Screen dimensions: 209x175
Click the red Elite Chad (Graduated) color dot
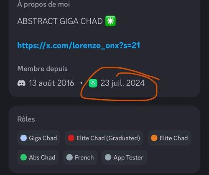point(71,138)
